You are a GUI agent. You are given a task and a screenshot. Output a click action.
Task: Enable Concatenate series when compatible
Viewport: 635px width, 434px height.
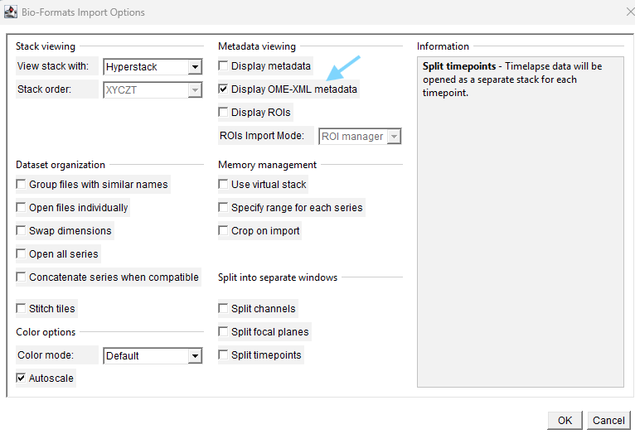click(x=22, y=277)
